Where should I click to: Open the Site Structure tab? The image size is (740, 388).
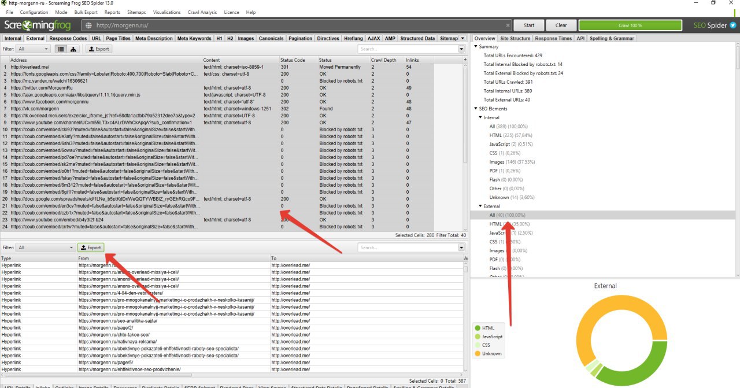(x=515, y=38)
